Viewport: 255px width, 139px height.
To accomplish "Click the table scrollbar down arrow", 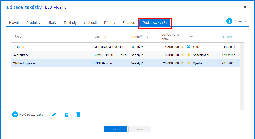I will tap(242, 108).
